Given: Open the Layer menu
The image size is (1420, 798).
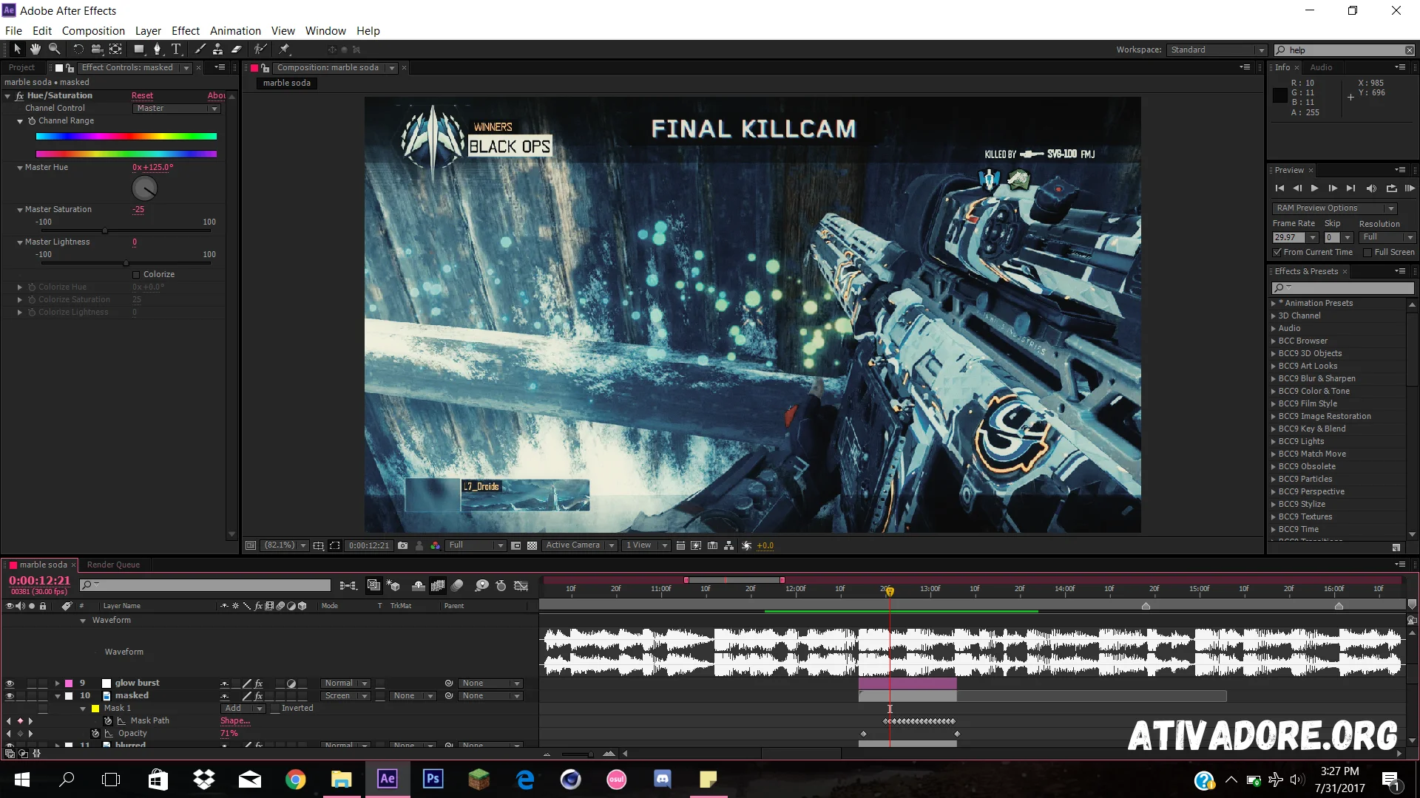Looking at the screenshot, I should [148, 30].
